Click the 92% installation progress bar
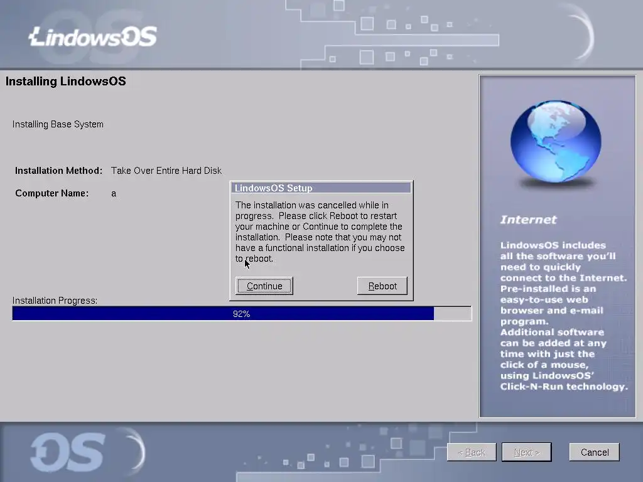 pos(242,314)
